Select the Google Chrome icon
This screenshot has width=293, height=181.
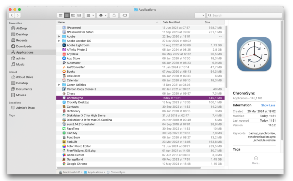(64, 164)
